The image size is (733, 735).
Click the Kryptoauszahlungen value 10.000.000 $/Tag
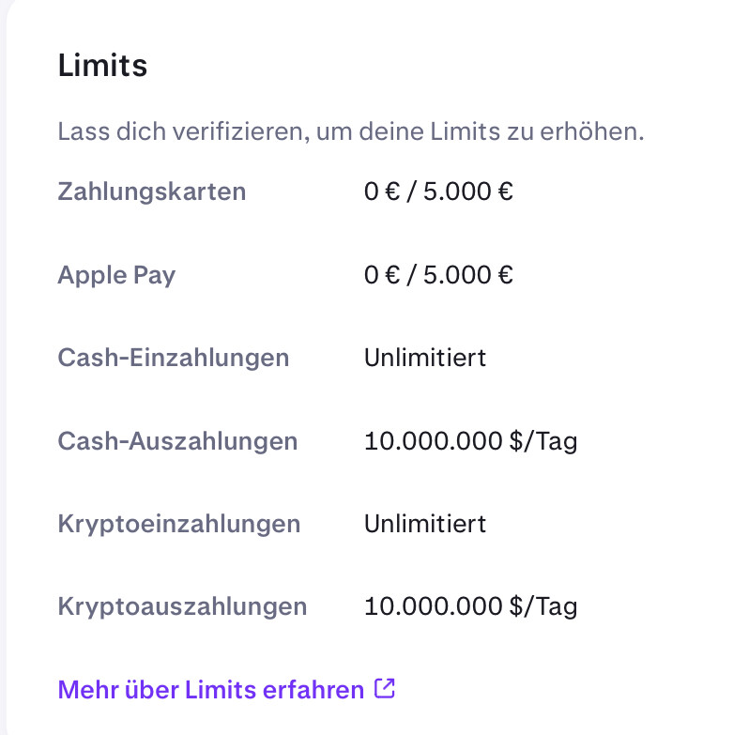470,606
